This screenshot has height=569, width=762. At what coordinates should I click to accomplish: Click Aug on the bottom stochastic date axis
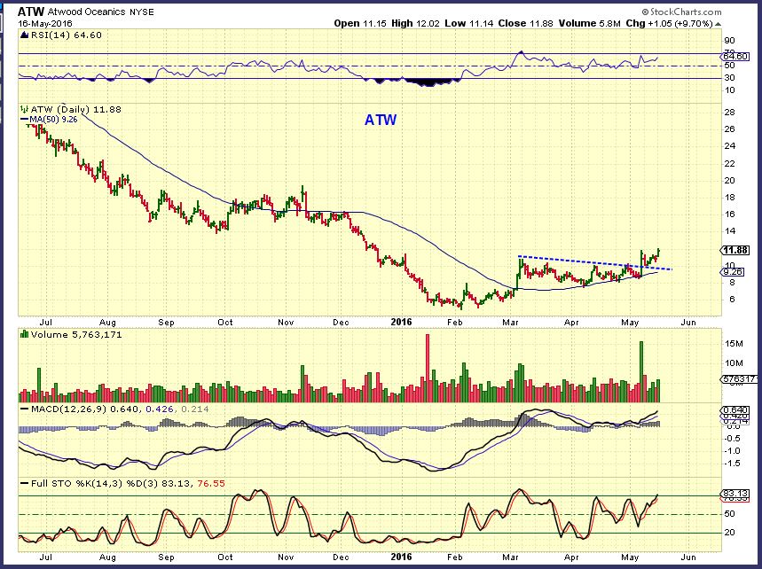pos(107,557)
